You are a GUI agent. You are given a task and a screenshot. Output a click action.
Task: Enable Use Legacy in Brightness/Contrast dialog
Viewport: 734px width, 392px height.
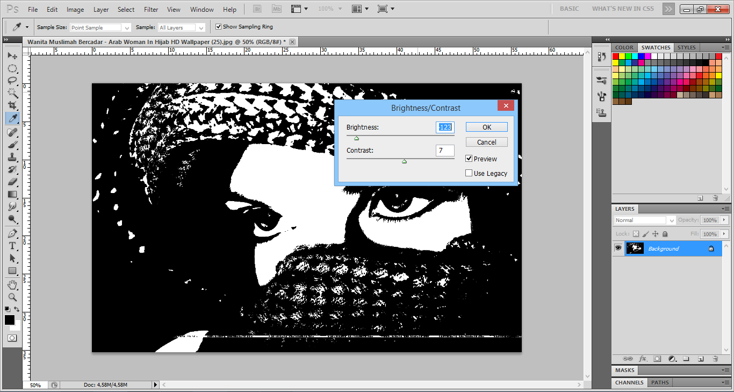(469, 173)
